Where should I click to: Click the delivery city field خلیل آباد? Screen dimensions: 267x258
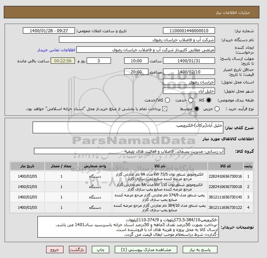point(189,91)
